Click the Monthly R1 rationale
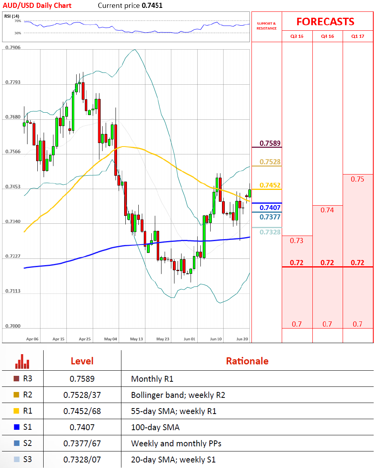The width and height of the screenshot is (378, 468). (x=152, y=379)
